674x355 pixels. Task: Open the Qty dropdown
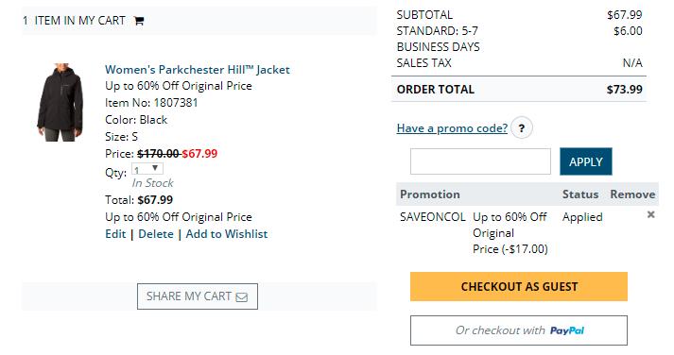[x=147, y=169]
